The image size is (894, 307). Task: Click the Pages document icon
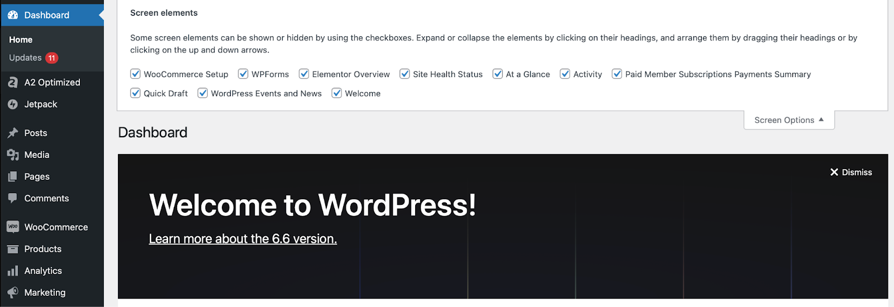(x=13, y=177)
